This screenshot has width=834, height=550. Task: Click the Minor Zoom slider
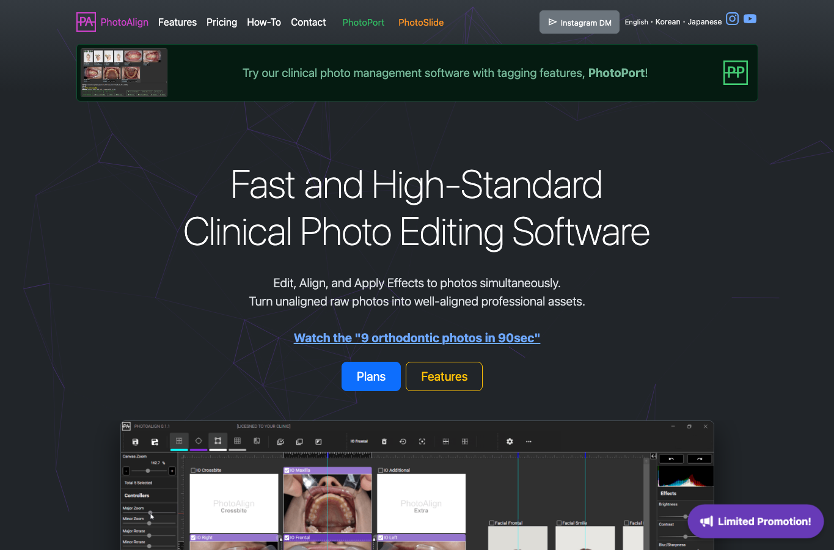click(149, 523)
